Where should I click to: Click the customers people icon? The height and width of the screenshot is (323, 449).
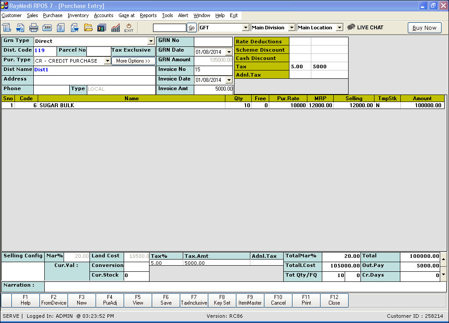(101, 28)
